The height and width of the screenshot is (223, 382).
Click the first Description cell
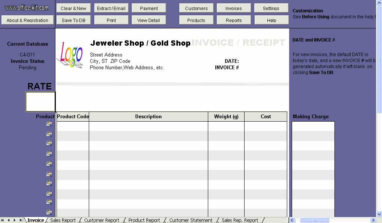(148, 126)
